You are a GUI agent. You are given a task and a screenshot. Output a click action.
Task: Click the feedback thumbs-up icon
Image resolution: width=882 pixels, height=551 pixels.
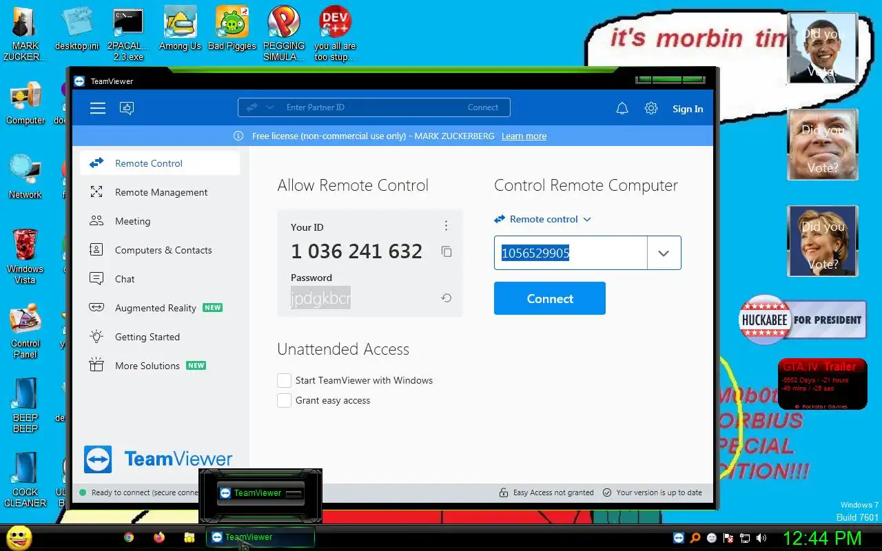pos(127,108)
